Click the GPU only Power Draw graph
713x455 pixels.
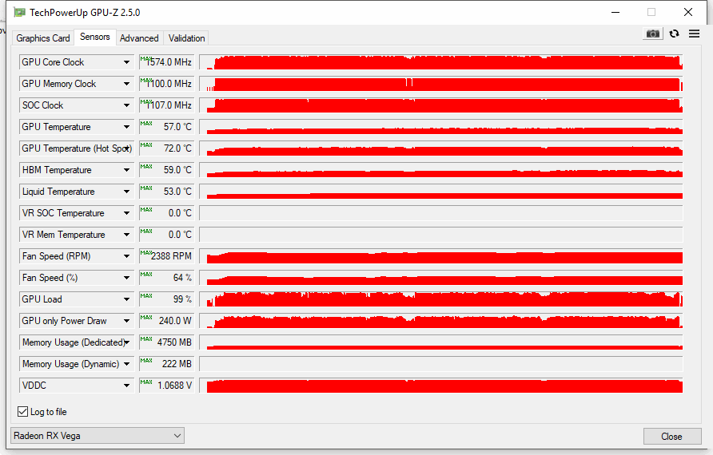441,321
